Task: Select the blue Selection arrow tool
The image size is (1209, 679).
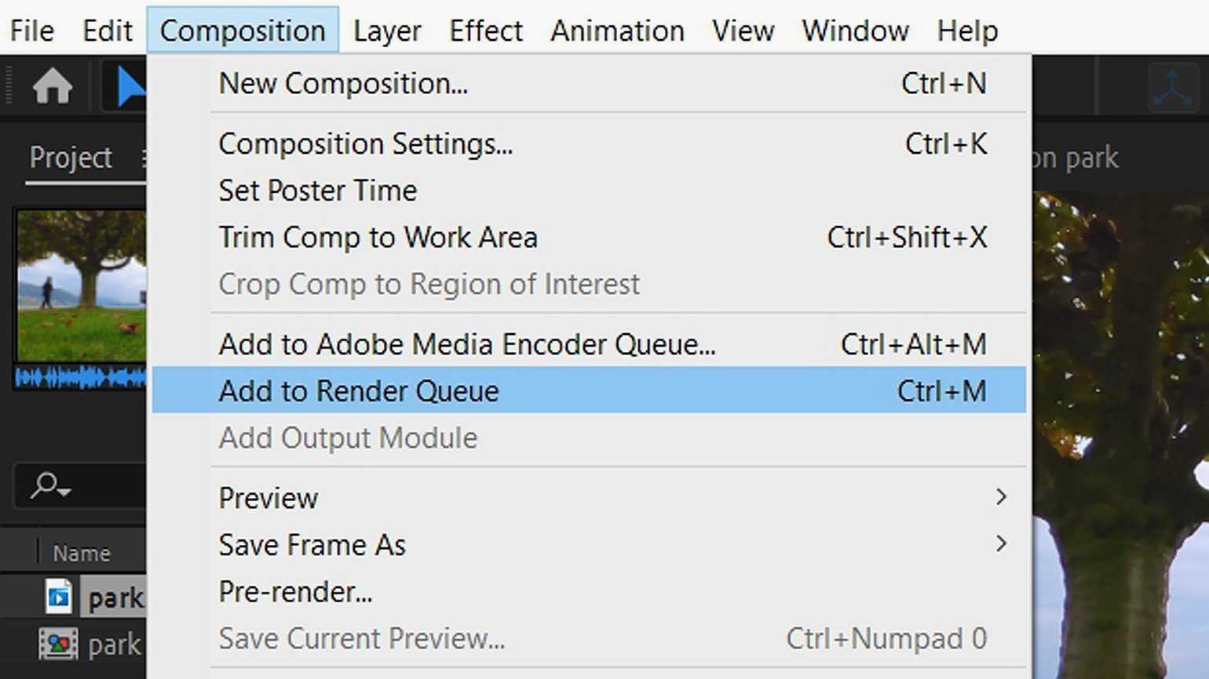Action: pyautogui.click(x=130, y=86)
